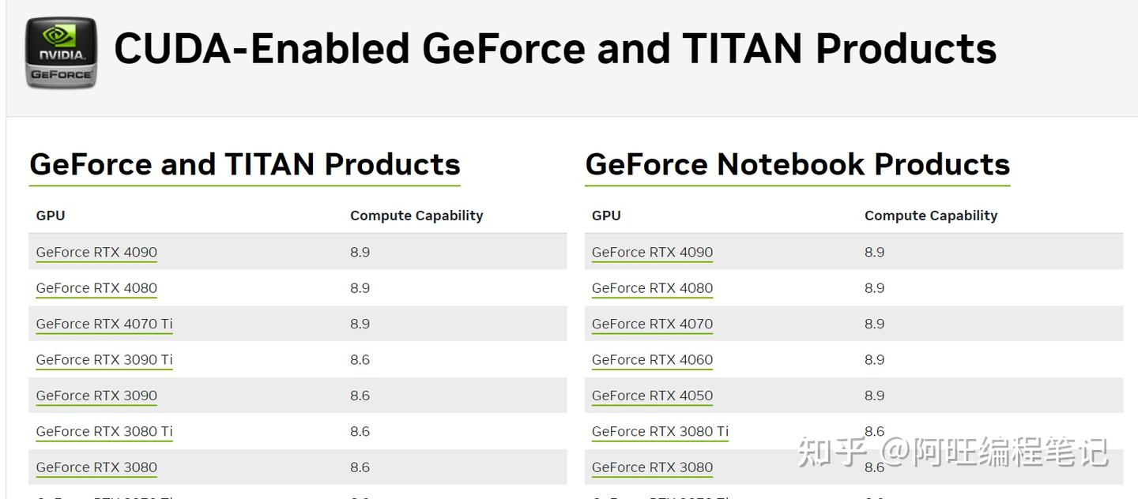
Task: Click desktop GeForce RTX 4070 Ti link
Action: [104, 325]
